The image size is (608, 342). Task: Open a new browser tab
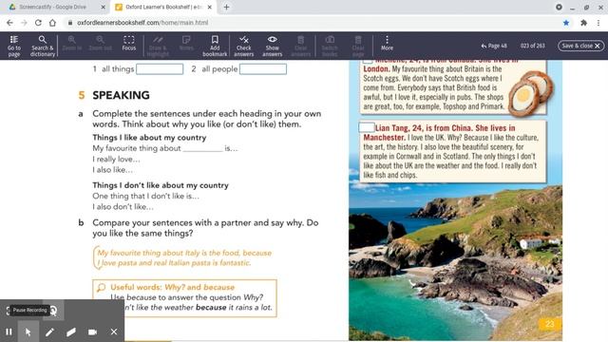tap(226, 7)
